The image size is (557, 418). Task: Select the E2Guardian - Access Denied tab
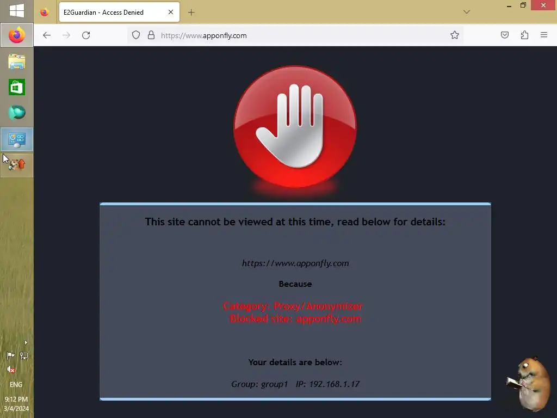[119, 12]
